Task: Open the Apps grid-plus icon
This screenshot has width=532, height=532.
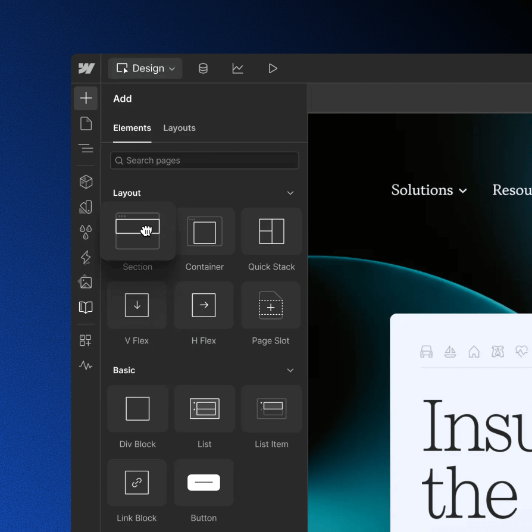Action: [x=86, y=340]
